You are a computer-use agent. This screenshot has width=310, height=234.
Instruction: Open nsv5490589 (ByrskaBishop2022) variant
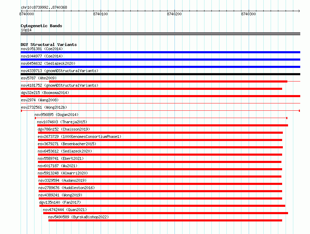[x=78, y=217]
